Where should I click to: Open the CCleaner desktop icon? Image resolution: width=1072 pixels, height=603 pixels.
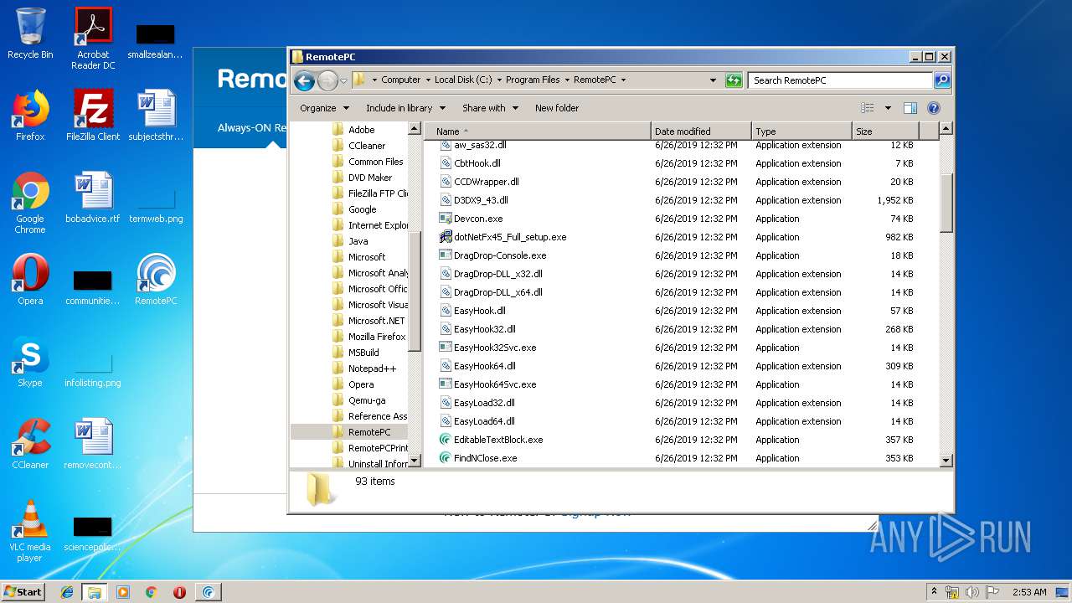(30, 444)
